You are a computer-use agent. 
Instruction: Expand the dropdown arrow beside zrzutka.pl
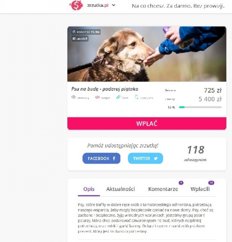[x=114, y=5]
